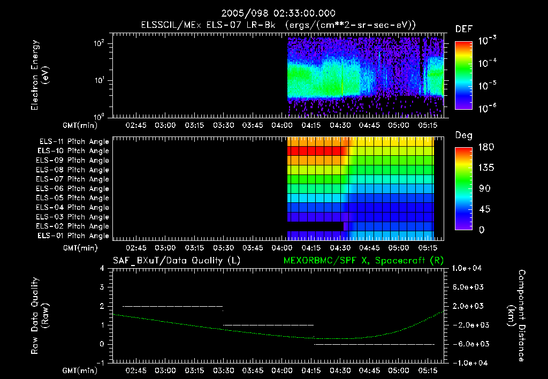The width and height of the screenshot is (548, 379).
Task: Select the ELS-11 Pitch Angle row label
Action: pos(74,142)
